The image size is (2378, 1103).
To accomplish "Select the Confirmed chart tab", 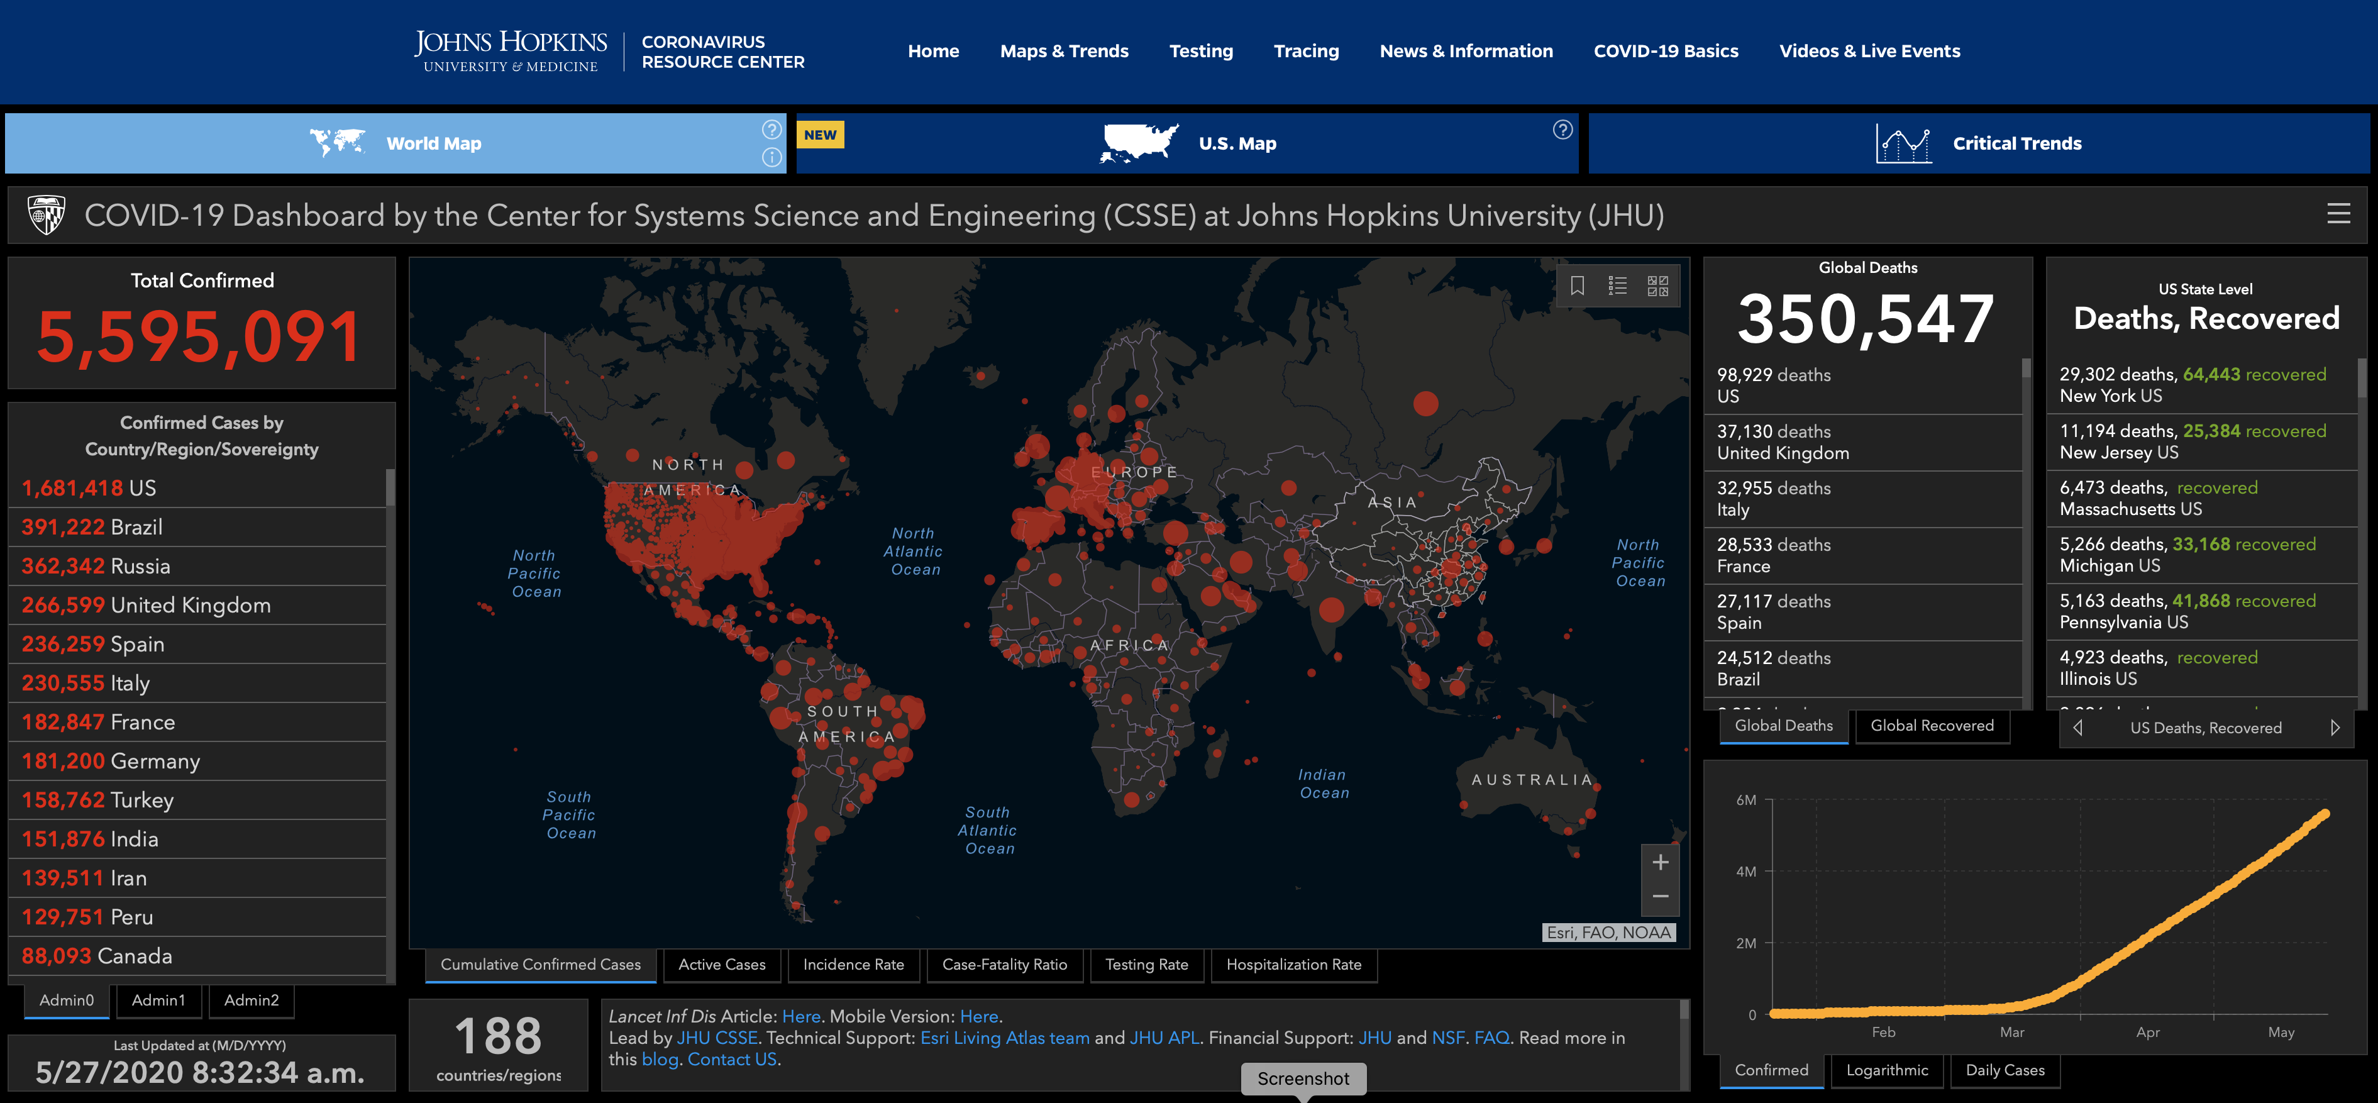I will [x=1771, y=1071].
